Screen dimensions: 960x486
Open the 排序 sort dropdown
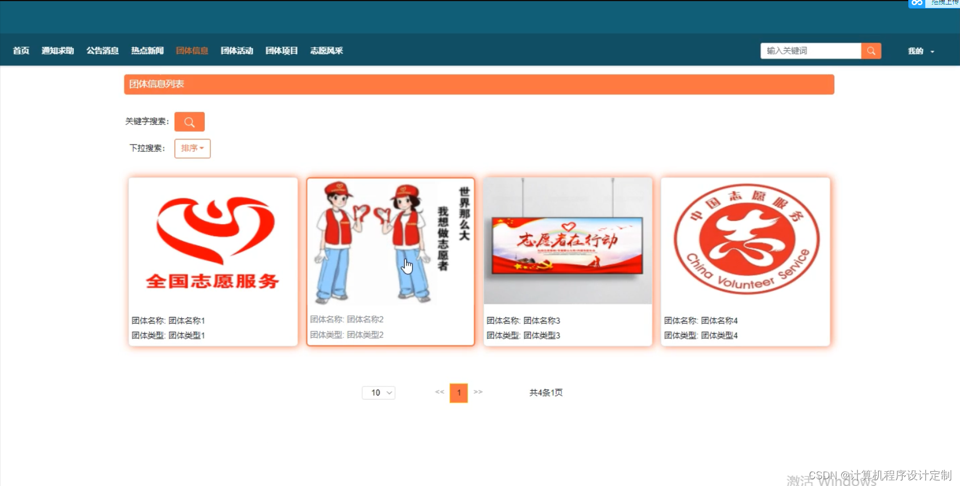click(x=192, y=149)
